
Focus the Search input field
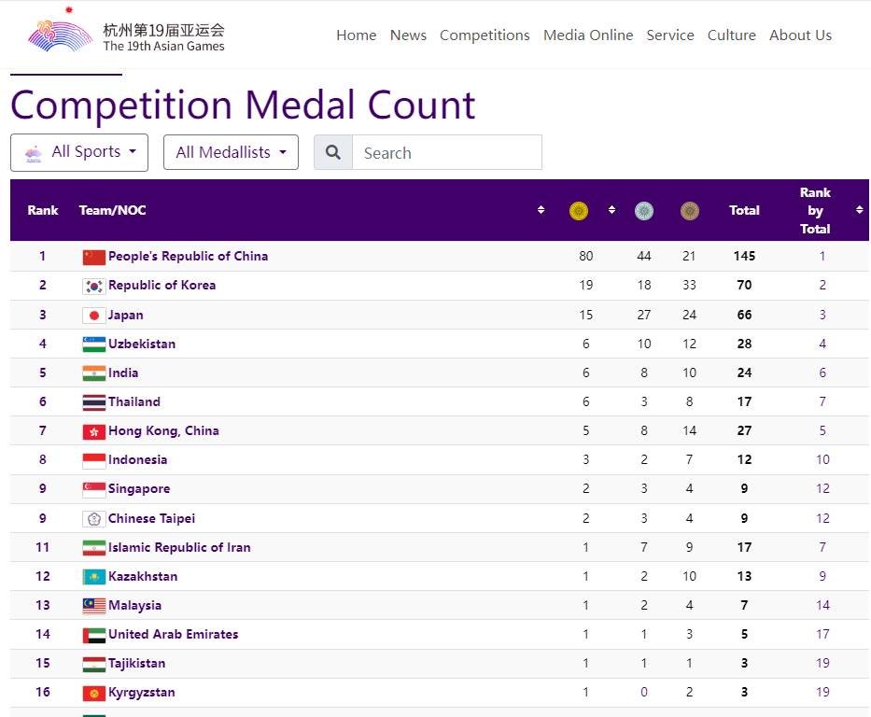(x=446, y=152)
